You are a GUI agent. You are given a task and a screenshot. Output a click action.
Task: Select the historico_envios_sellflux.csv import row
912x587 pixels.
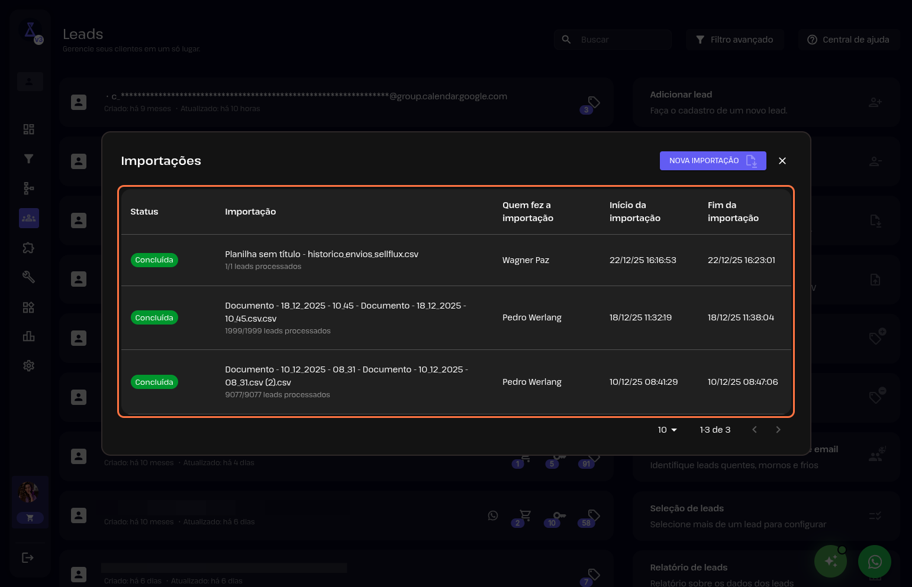(321, 260)
